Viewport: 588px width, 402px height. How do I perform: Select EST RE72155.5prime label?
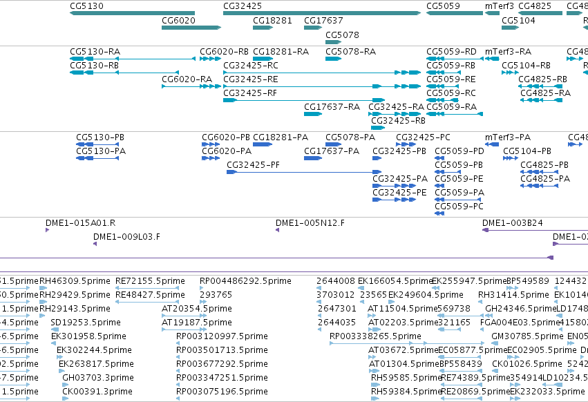[x=151, y=281]
